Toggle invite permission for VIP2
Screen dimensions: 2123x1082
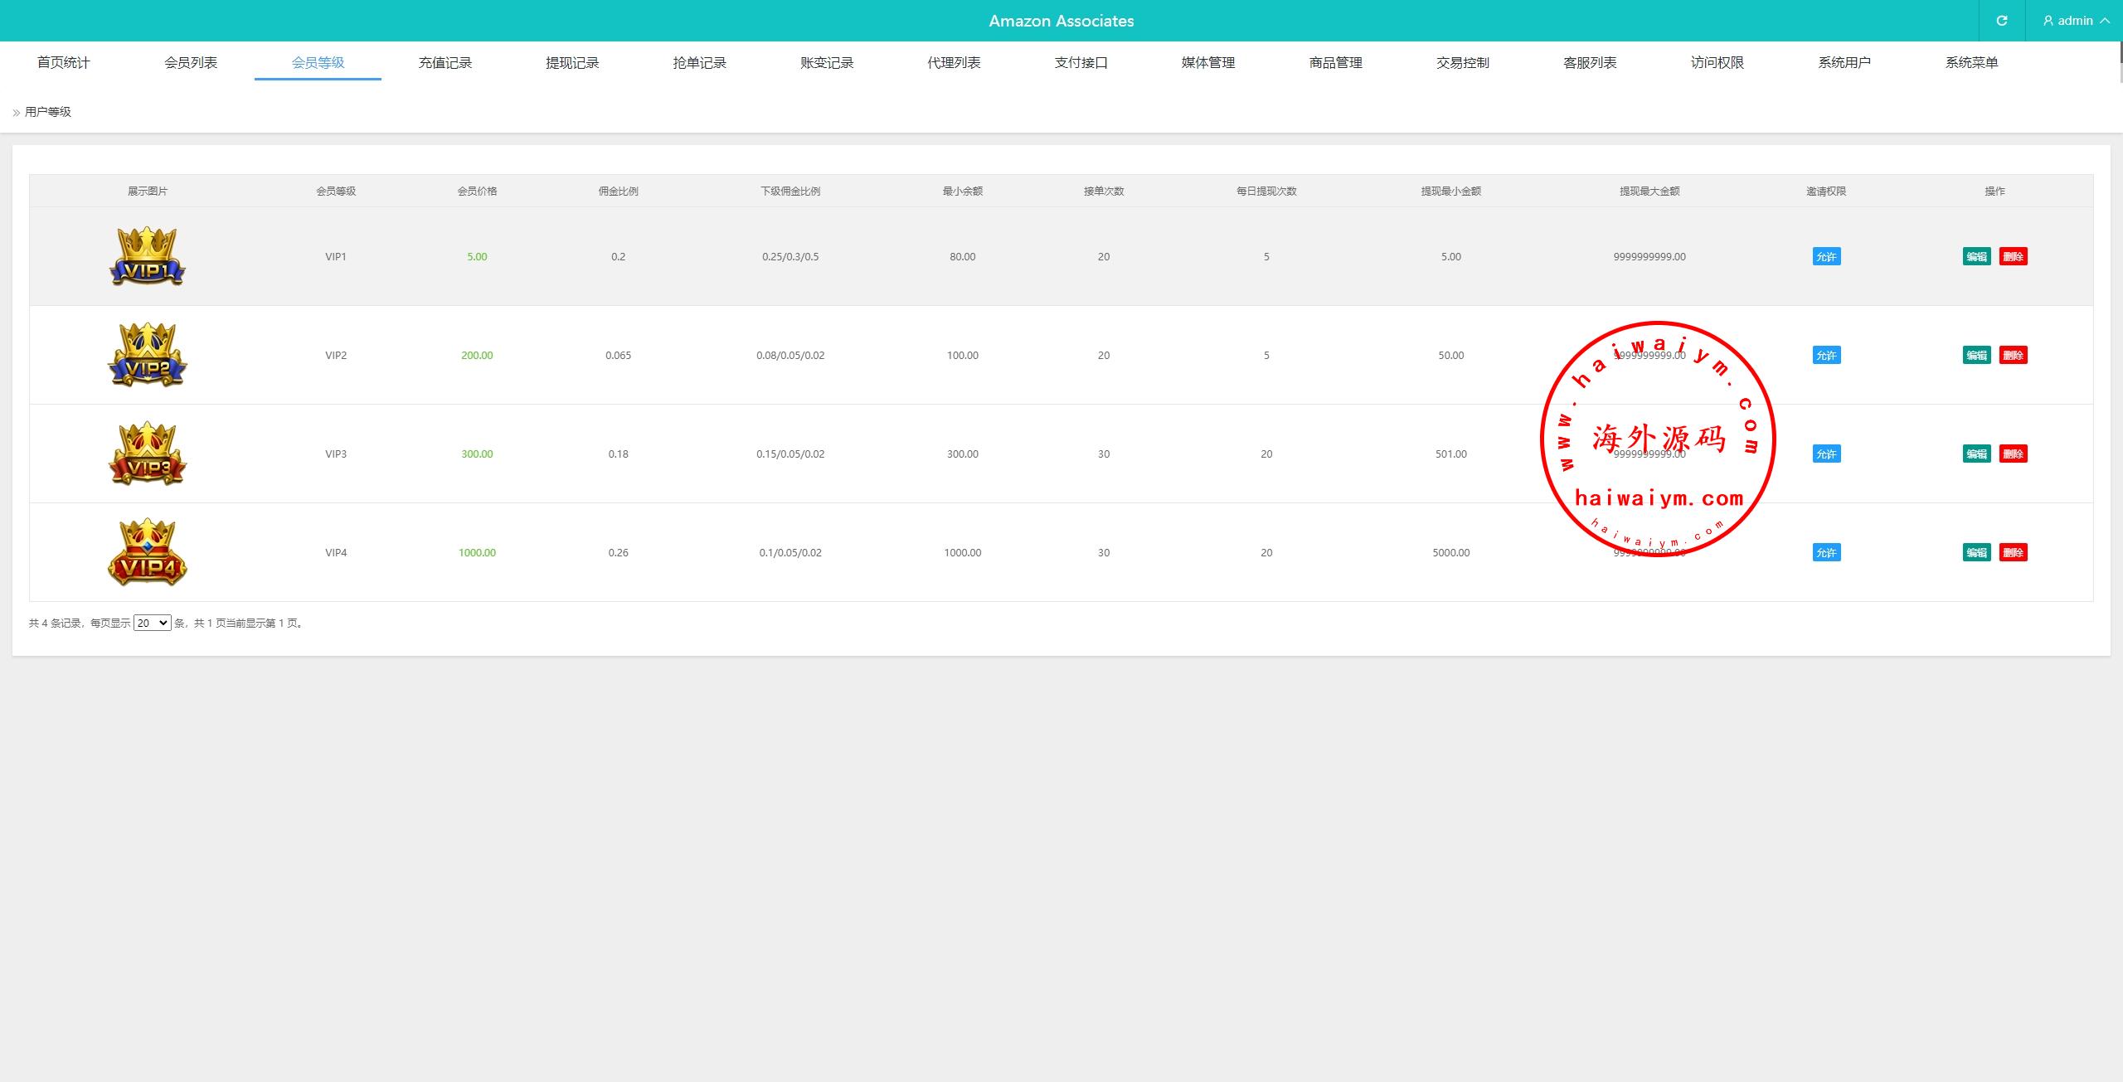pyautogui.click(x=1826, y=355)
